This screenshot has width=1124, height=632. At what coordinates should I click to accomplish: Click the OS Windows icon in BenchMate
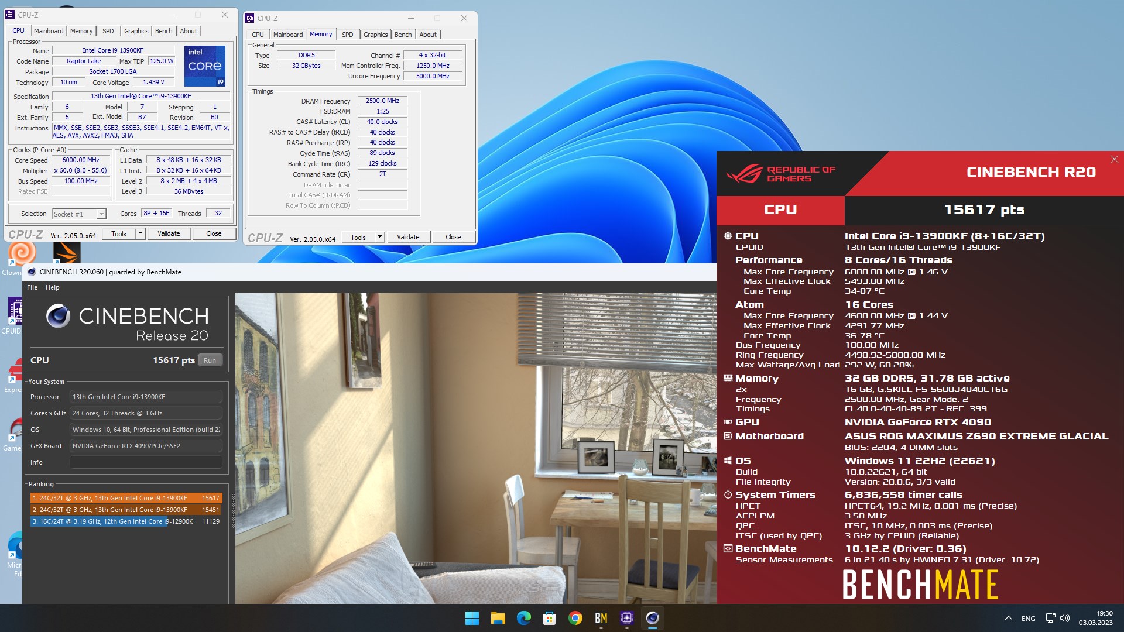point(728,461)
